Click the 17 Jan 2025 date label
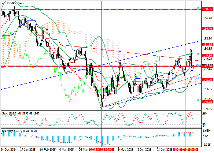214x153 pixels. 28,149
